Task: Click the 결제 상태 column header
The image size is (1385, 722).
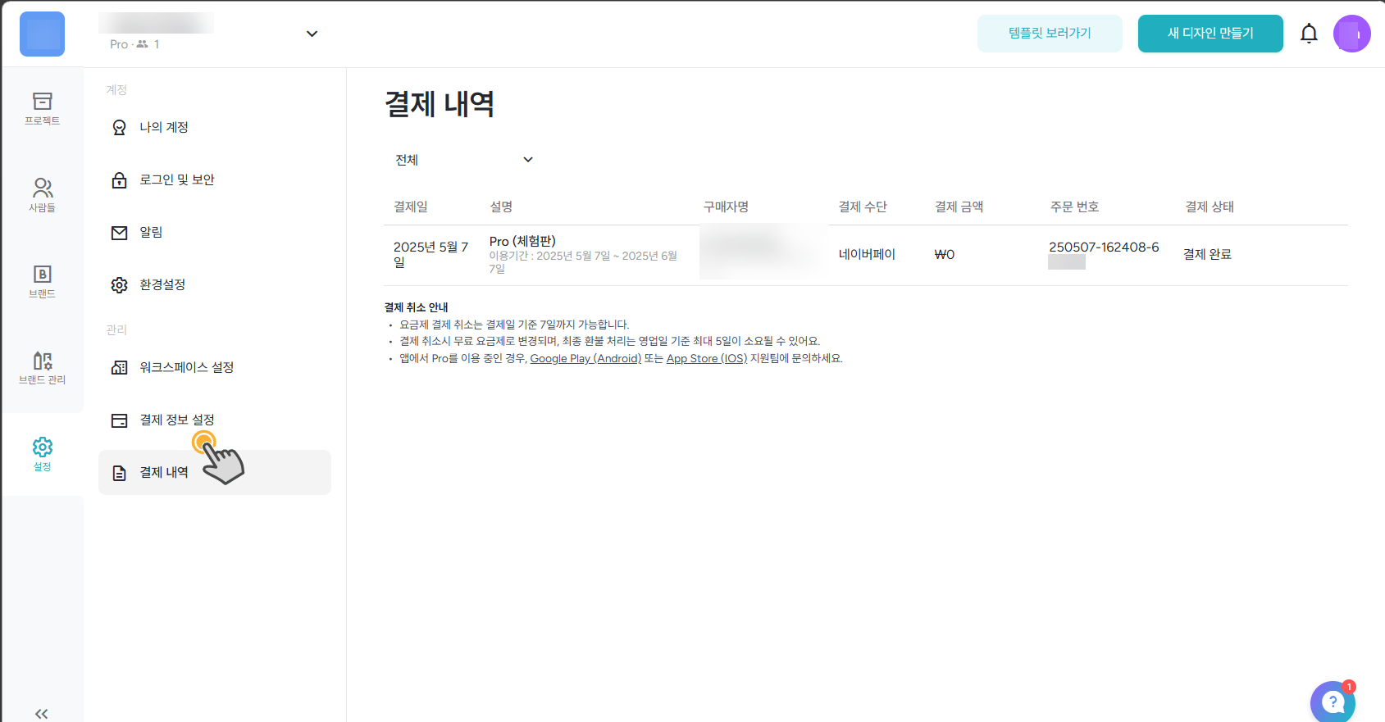Action: tap(1209, 207)
